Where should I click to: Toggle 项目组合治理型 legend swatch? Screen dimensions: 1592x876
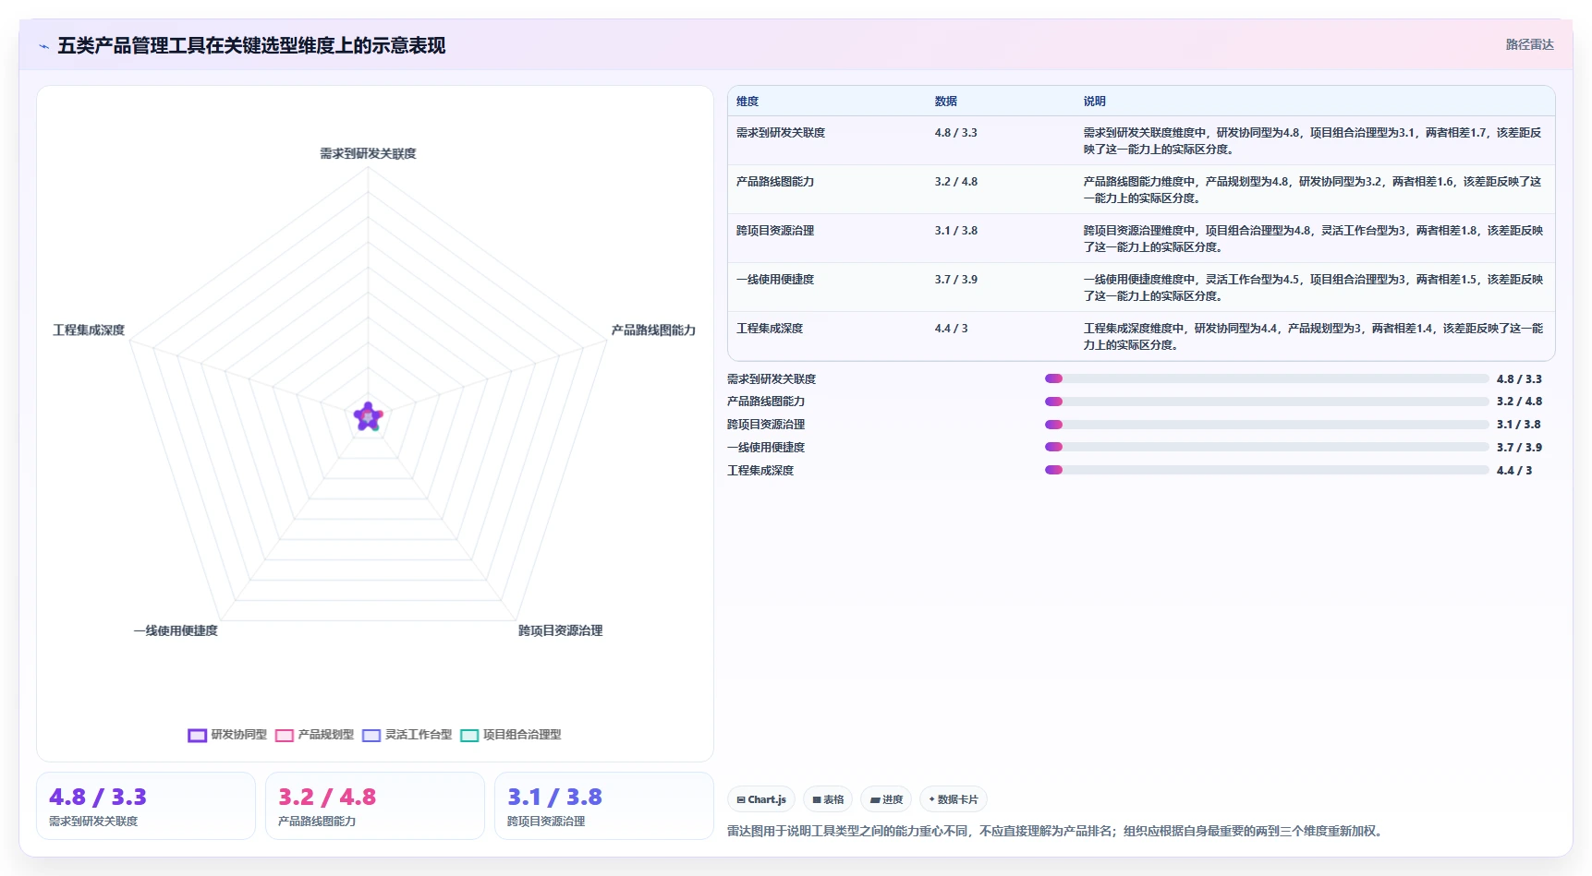[x=469, y=736]
